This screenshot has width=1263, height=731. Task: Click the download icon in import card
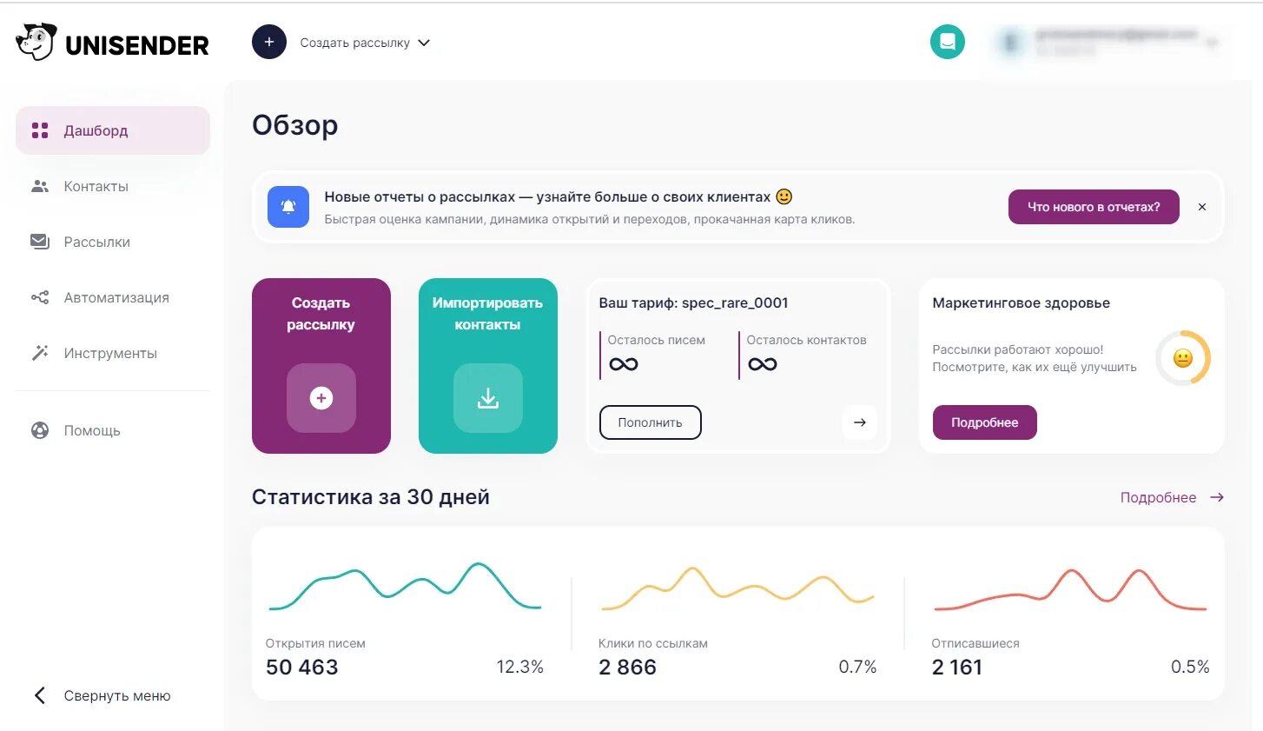pos(488,398)
